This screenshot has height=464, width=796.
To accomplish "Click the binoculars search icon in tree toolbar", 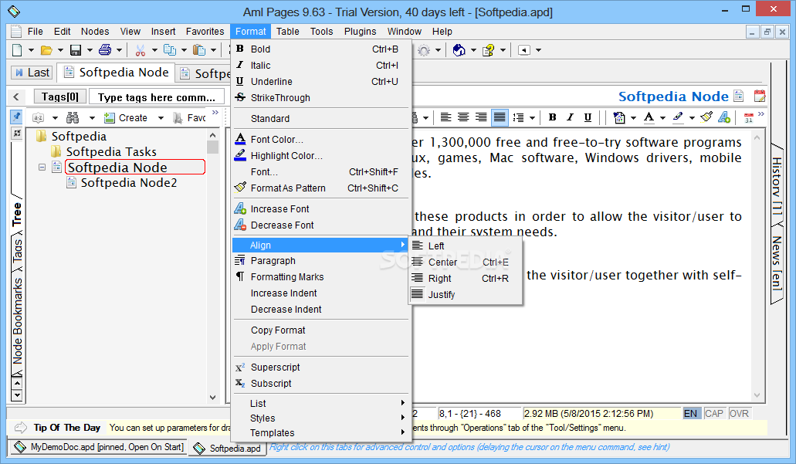I will (73, 118).
